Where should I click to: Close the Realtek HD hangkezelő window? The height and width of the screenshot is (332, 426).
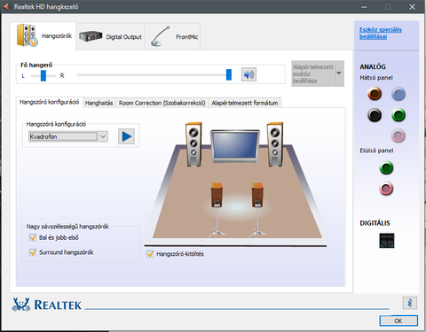tap(412, 7)
